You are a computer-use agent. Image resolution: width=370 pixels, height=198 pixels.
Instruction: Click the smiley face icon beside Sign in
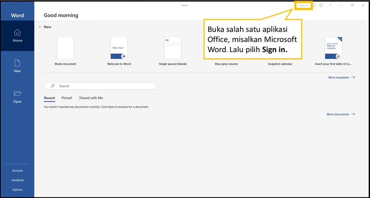314,5
